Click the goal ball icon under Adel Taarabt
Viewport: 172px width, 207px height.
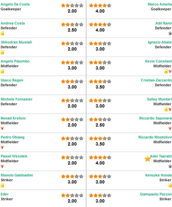tap(170, 166)
